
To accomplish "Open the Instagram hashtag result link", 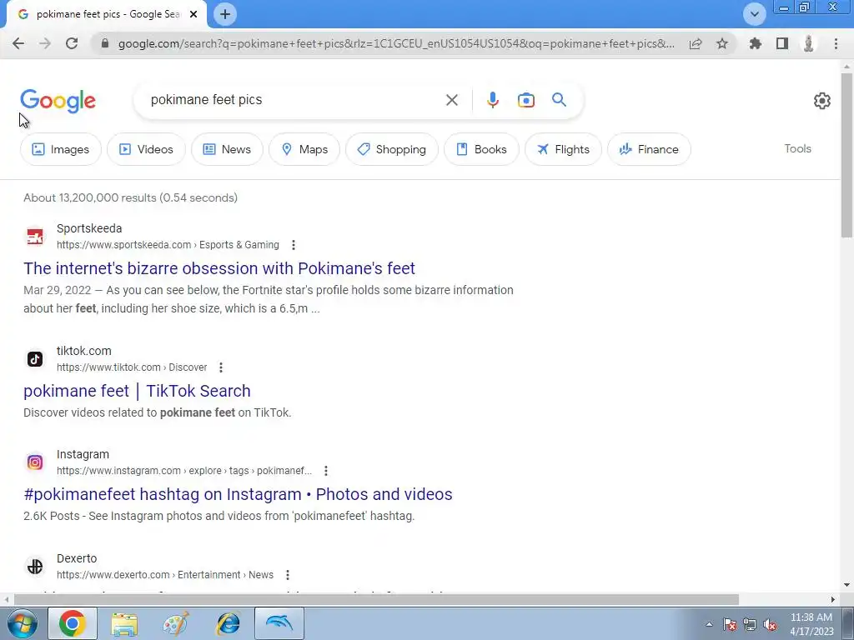I will tap(238, 494).
